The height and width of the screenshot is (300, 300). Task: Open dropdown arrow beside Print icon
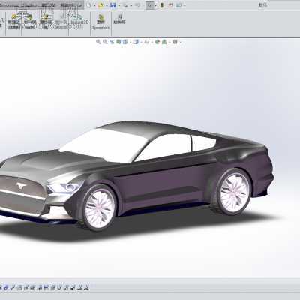pos(131,5)
